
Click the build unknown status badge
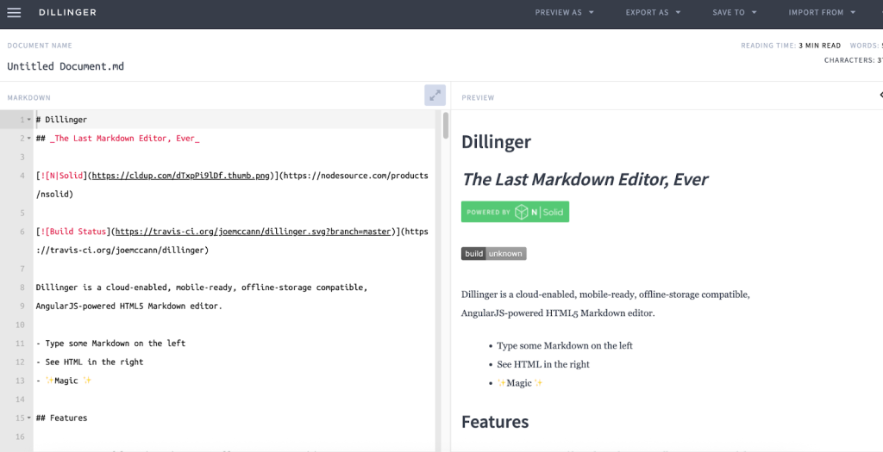coord(493,254)
